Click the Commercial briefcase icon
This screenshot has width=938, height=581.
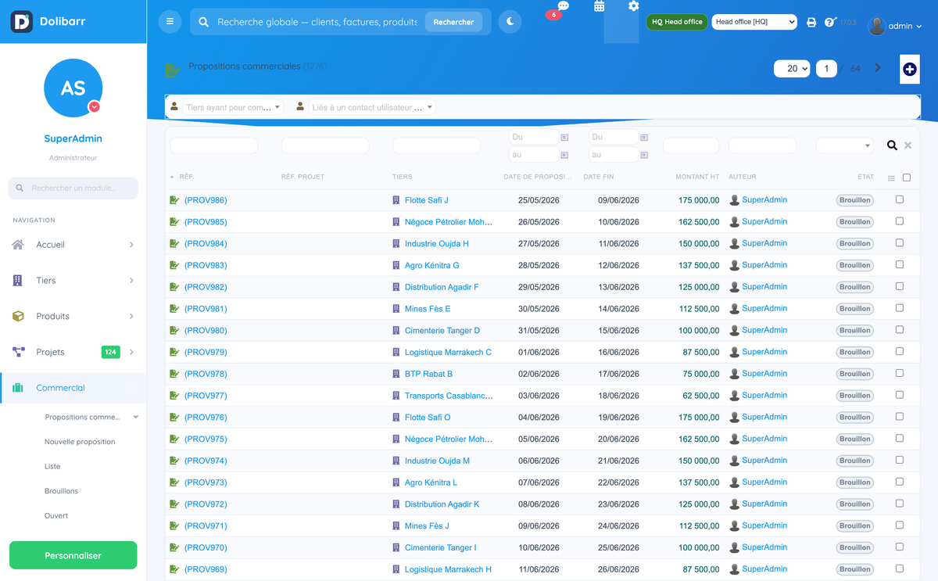18,388
